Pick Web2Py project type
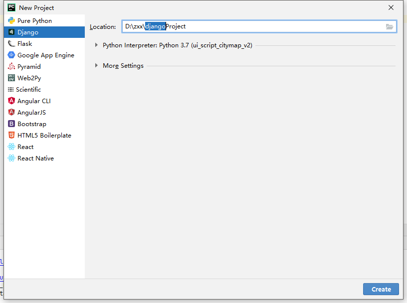The height and width of the screenshot is (303, 407). pos(44,78)
